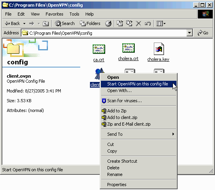Click the Delete X toolbar icon
This screenshot has height=190, width=215.
[x=138, y=23]
